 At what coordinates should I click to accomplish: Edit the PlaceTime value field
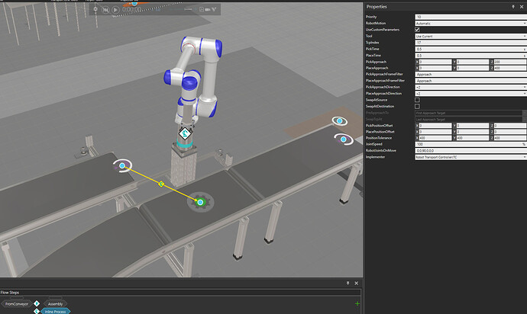coord(470,56)
